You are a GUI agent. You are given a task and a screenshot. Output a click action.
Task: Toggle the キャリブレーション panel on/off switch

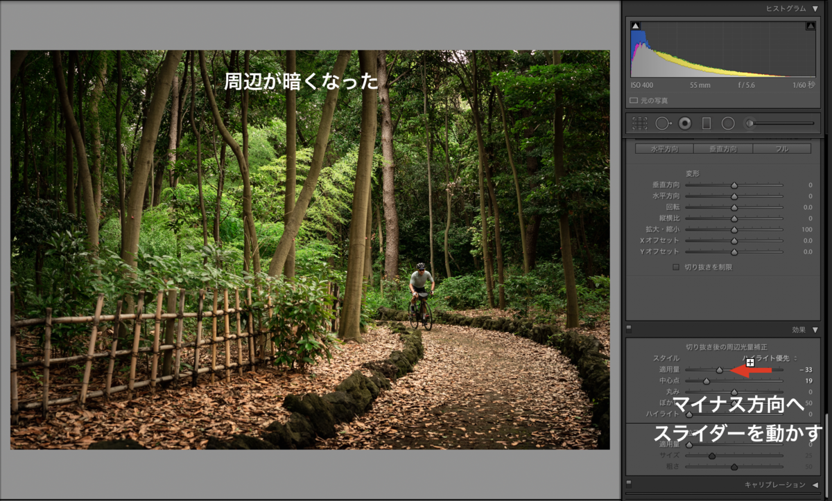[629, 484]
